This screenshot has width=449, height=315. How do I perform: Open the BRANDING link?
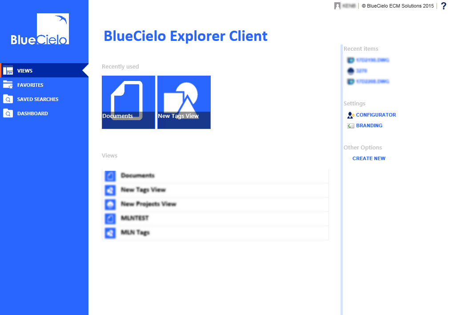(369, 125)
